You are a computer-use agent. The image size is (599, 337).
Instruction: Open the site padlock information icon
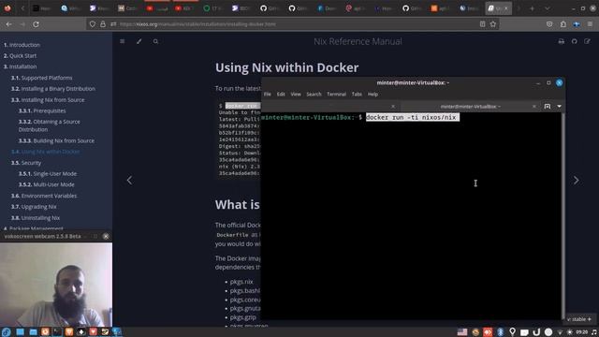click(103, 24)
